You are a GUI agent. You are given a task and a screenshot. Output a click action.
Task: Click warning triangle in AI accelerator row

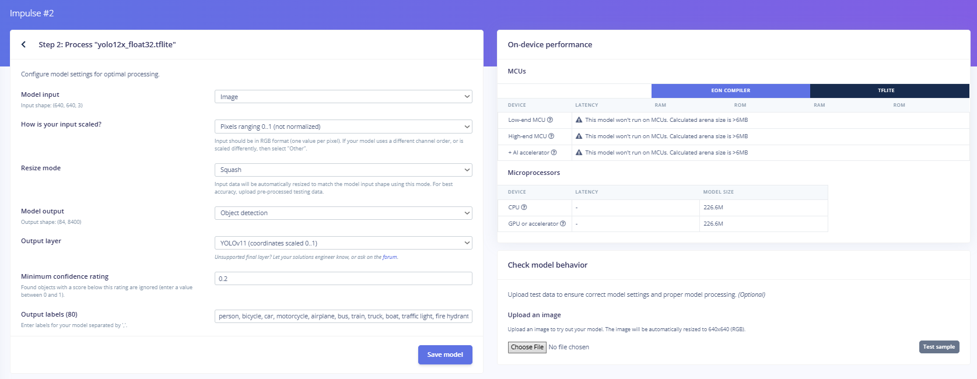(x=579, y=153)
